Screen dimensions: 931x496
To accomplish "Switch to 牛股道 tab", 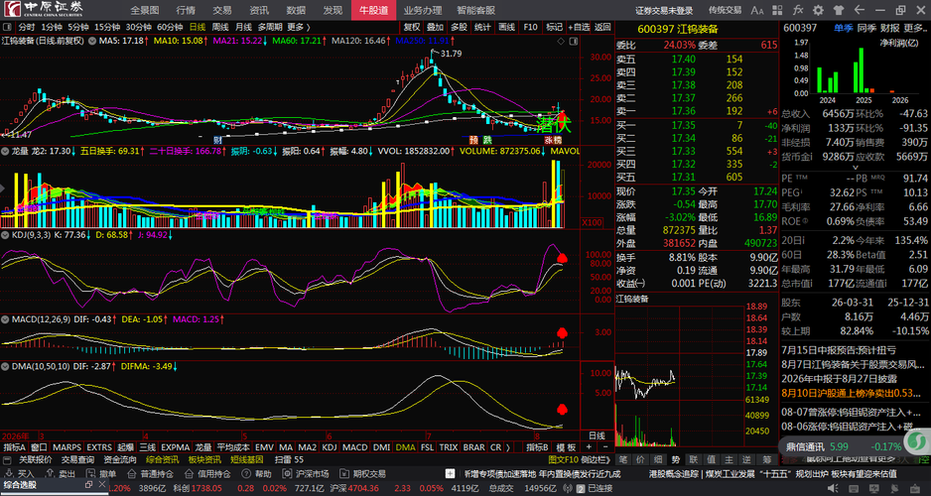I will click(x=373, y=10).
